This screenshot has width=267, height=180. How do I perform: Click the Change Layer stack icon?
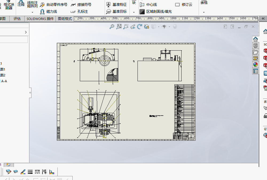point(16,172)
